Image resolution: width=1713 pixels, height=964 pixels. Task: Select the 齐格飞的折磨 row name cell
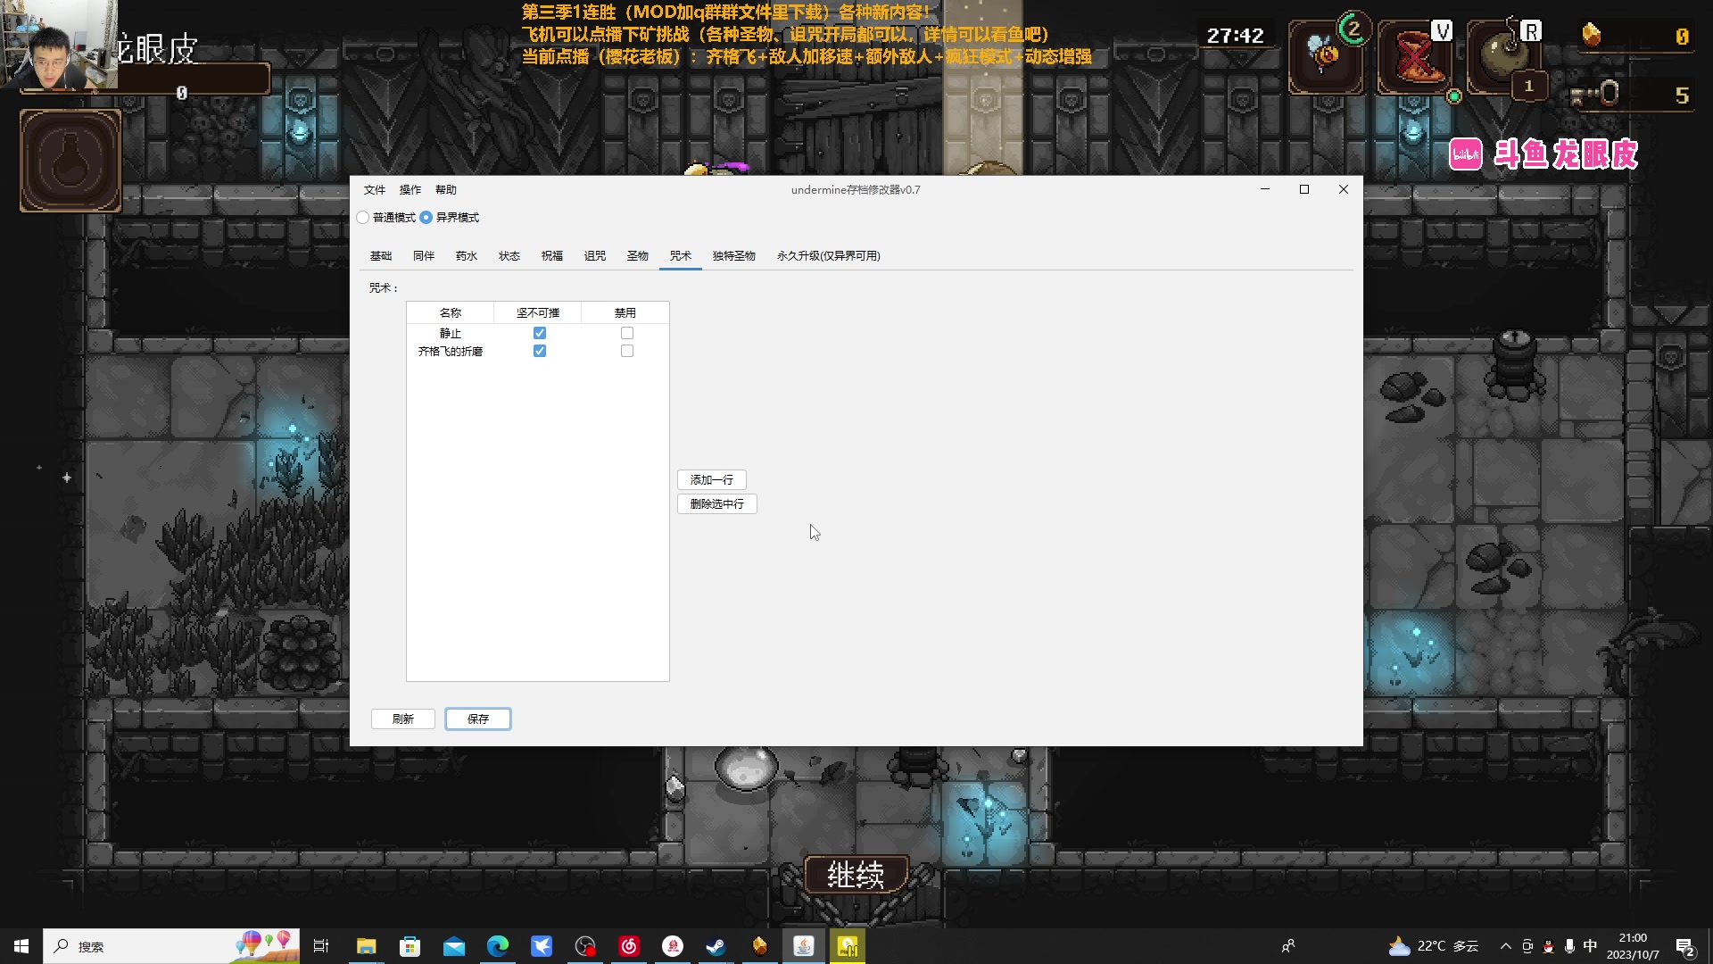(x=451, y=351)
